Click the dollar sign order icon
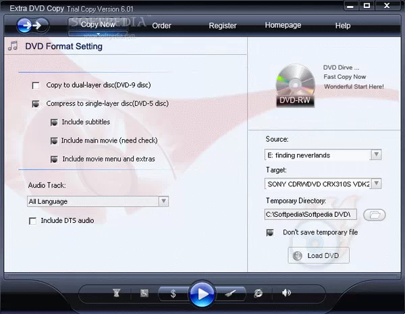This screenshot has height=314, width=405. [x=173, y=294]
